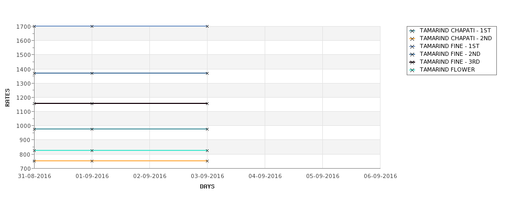
Task: Click the 1370 line endpoint at 03-09-2016
Action: pyautogui.click(x=207, y=74)
